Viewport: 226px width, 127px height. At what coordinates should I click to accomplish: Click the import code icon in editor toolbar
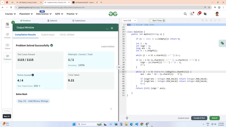click(x=207, y=21)
